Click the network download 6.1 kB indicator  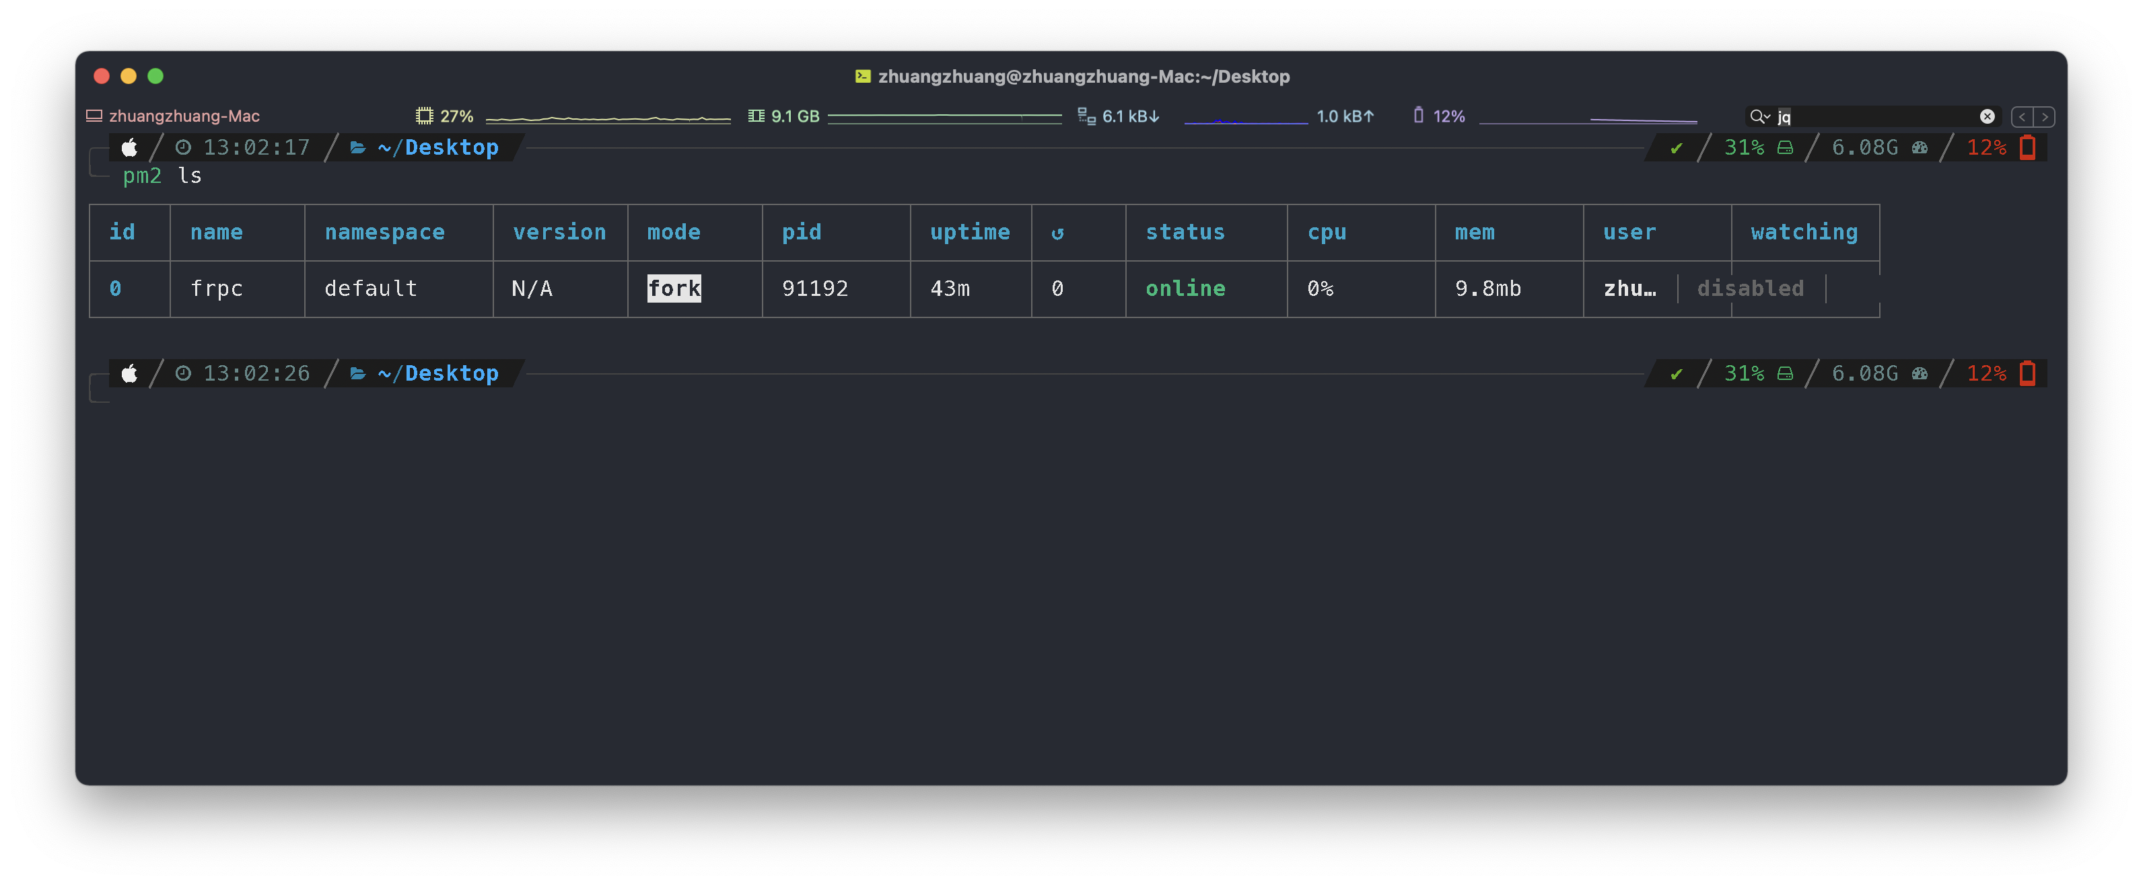pyautogui.click(x=1118, y=116)
